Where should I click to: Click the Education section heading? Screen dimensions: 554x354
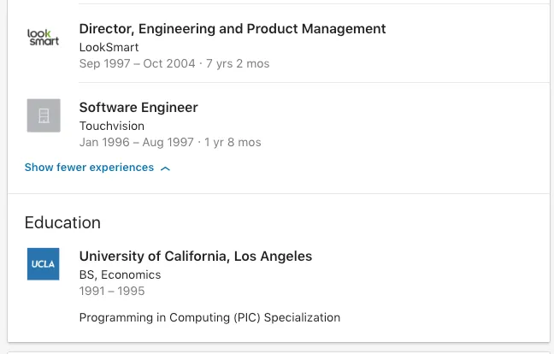(x=62, y=222)
